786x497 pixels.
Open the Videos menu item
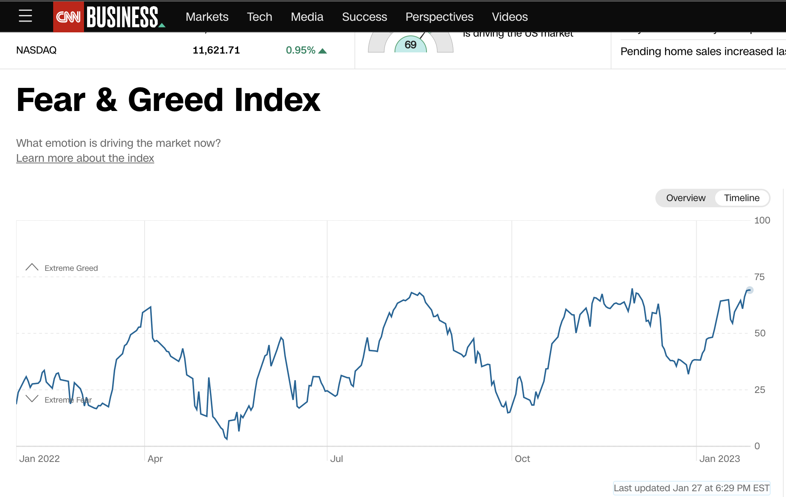coord(510,17)
